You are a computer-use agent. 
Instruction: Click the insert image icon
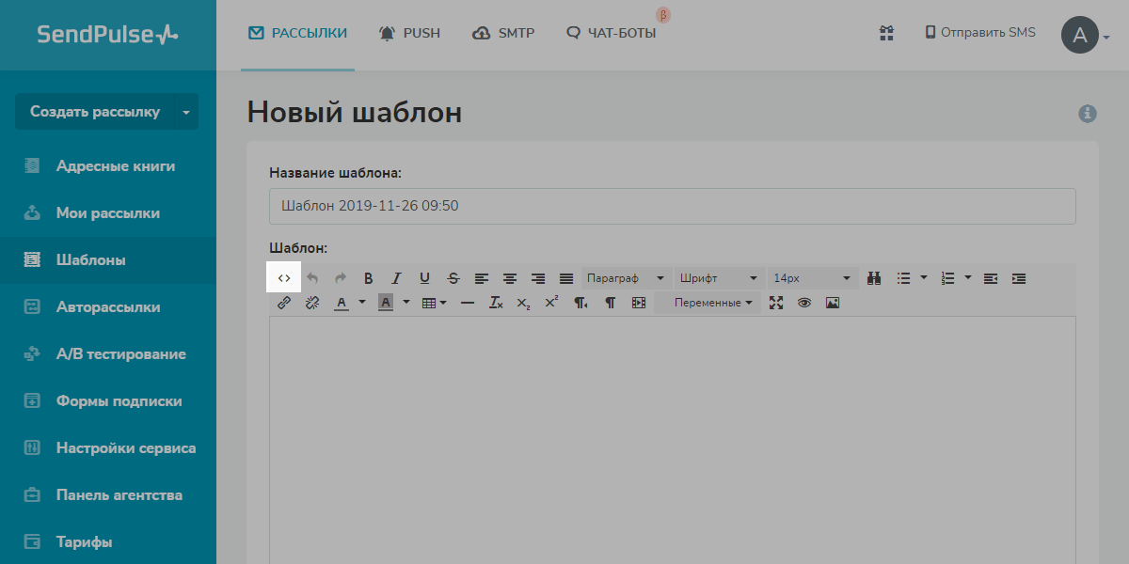[x=832, y=303]
